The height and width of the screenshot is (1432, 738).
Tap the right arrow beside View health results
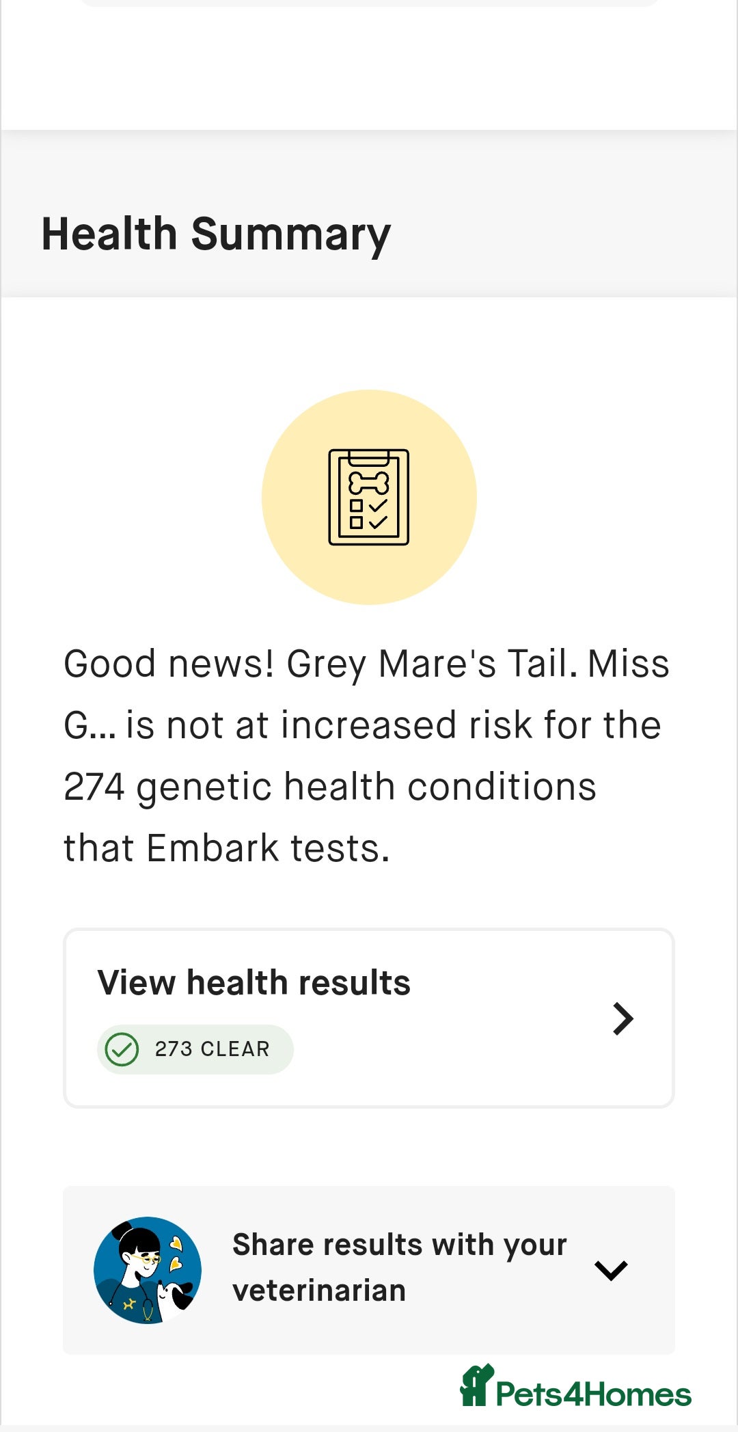pyautogui.click(x=623, y=1018)
